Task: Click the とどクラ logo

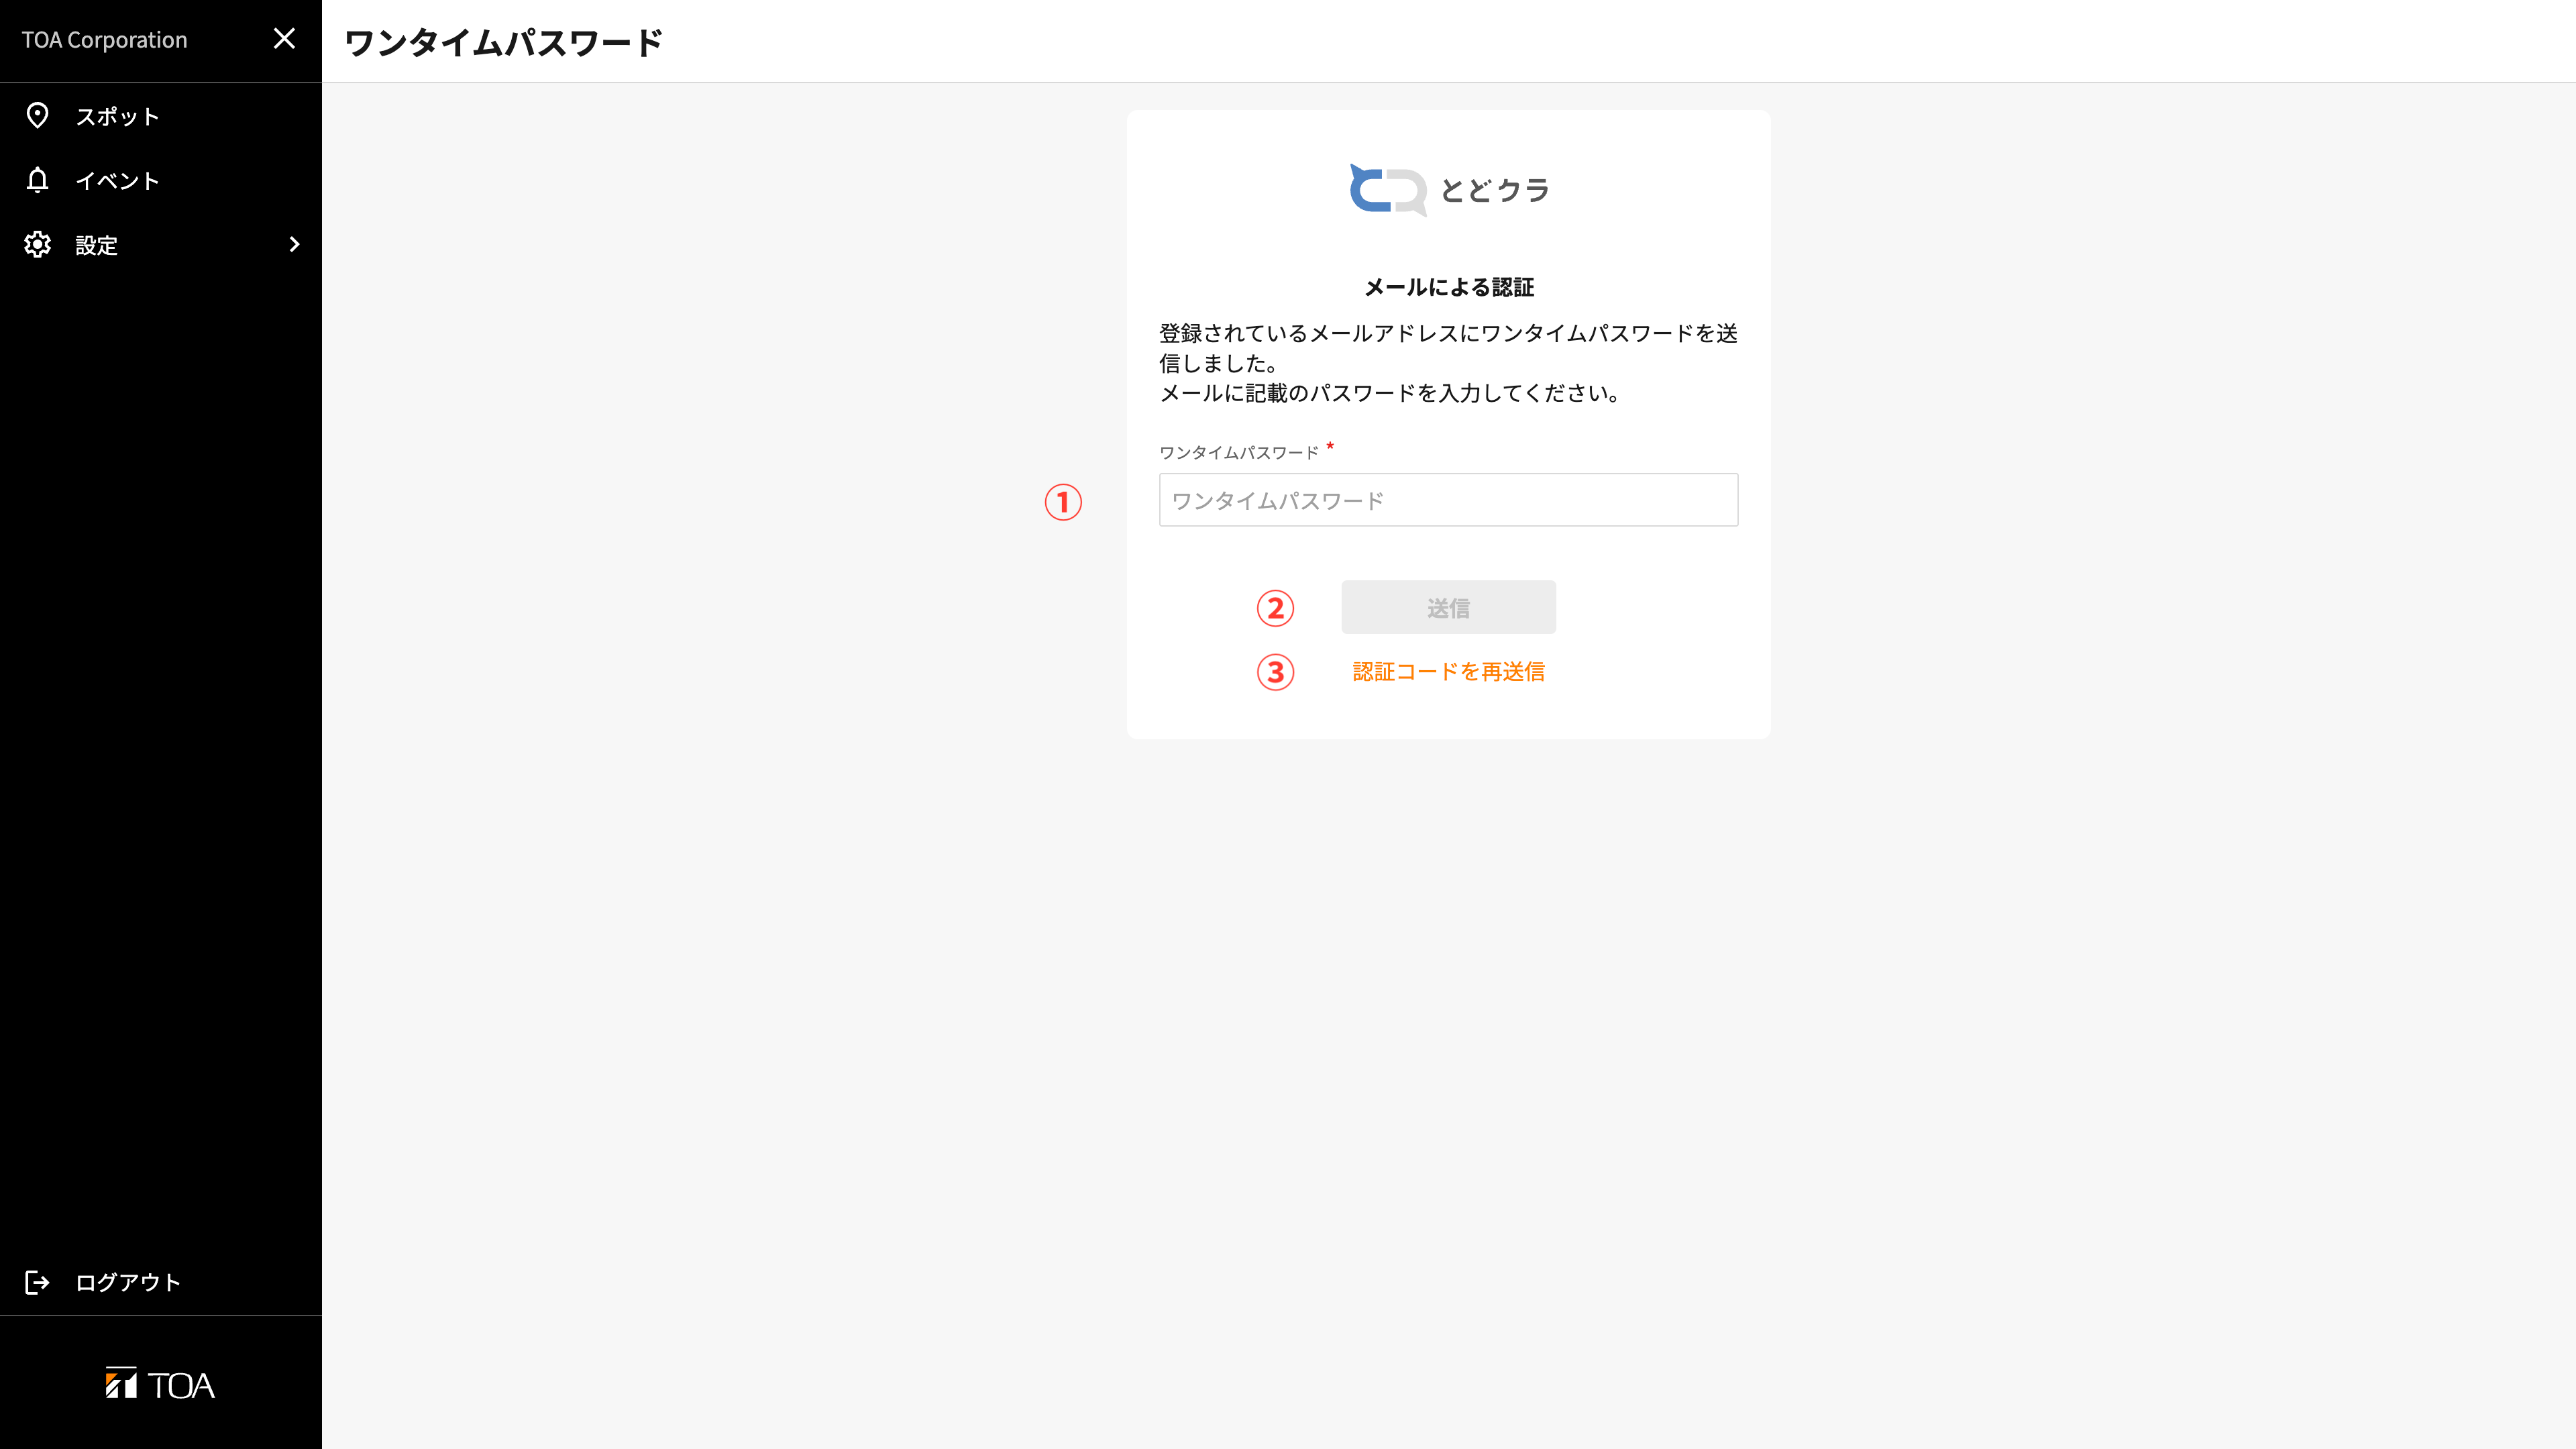Action: tap(1448, 189)
